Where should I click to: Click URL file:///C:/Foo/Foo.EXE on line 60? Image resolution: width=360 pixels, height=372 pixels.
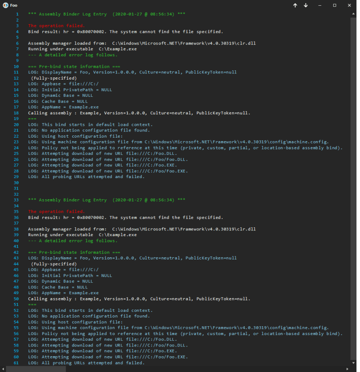(x=157, y=357)
